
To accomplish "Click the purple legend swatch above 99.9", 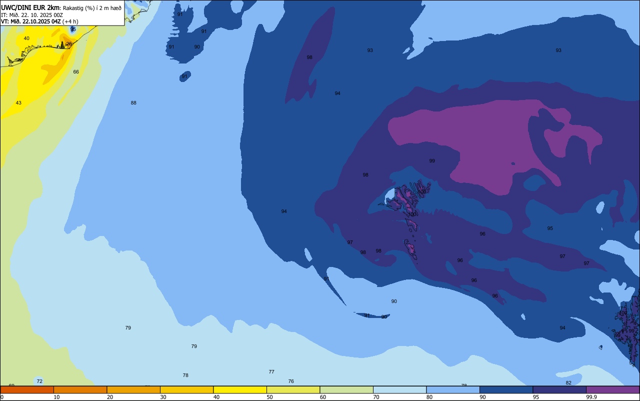I will click(613, 389).
